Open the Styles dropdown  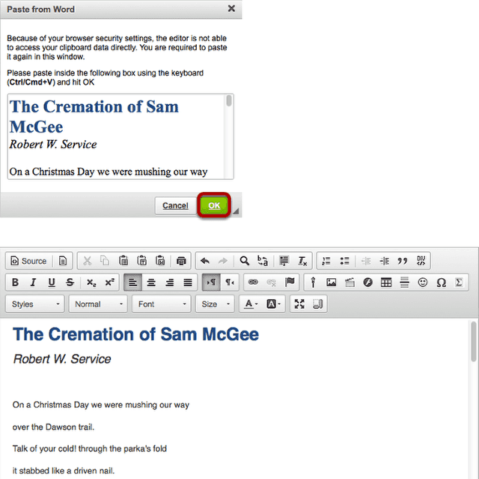coord(35,304)
